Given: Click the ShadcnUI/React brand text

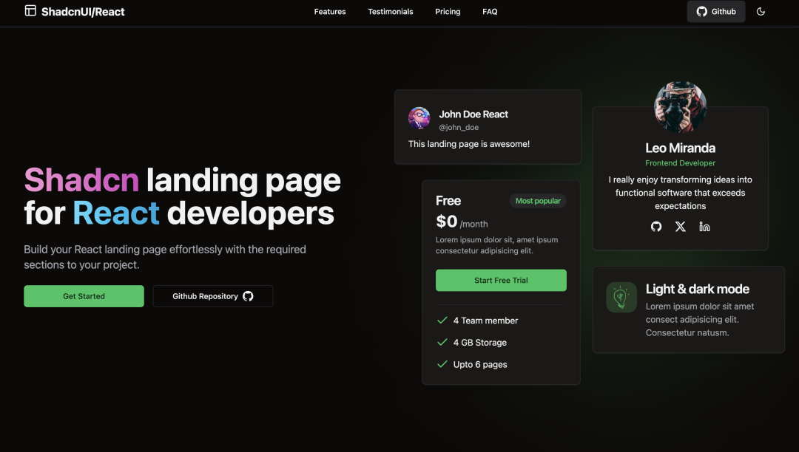Looking at the screenshot, I should (83, 12).
